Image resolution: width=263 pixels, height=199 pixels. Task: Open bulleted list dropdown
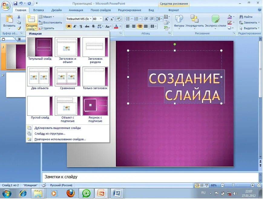click(132, 19)
